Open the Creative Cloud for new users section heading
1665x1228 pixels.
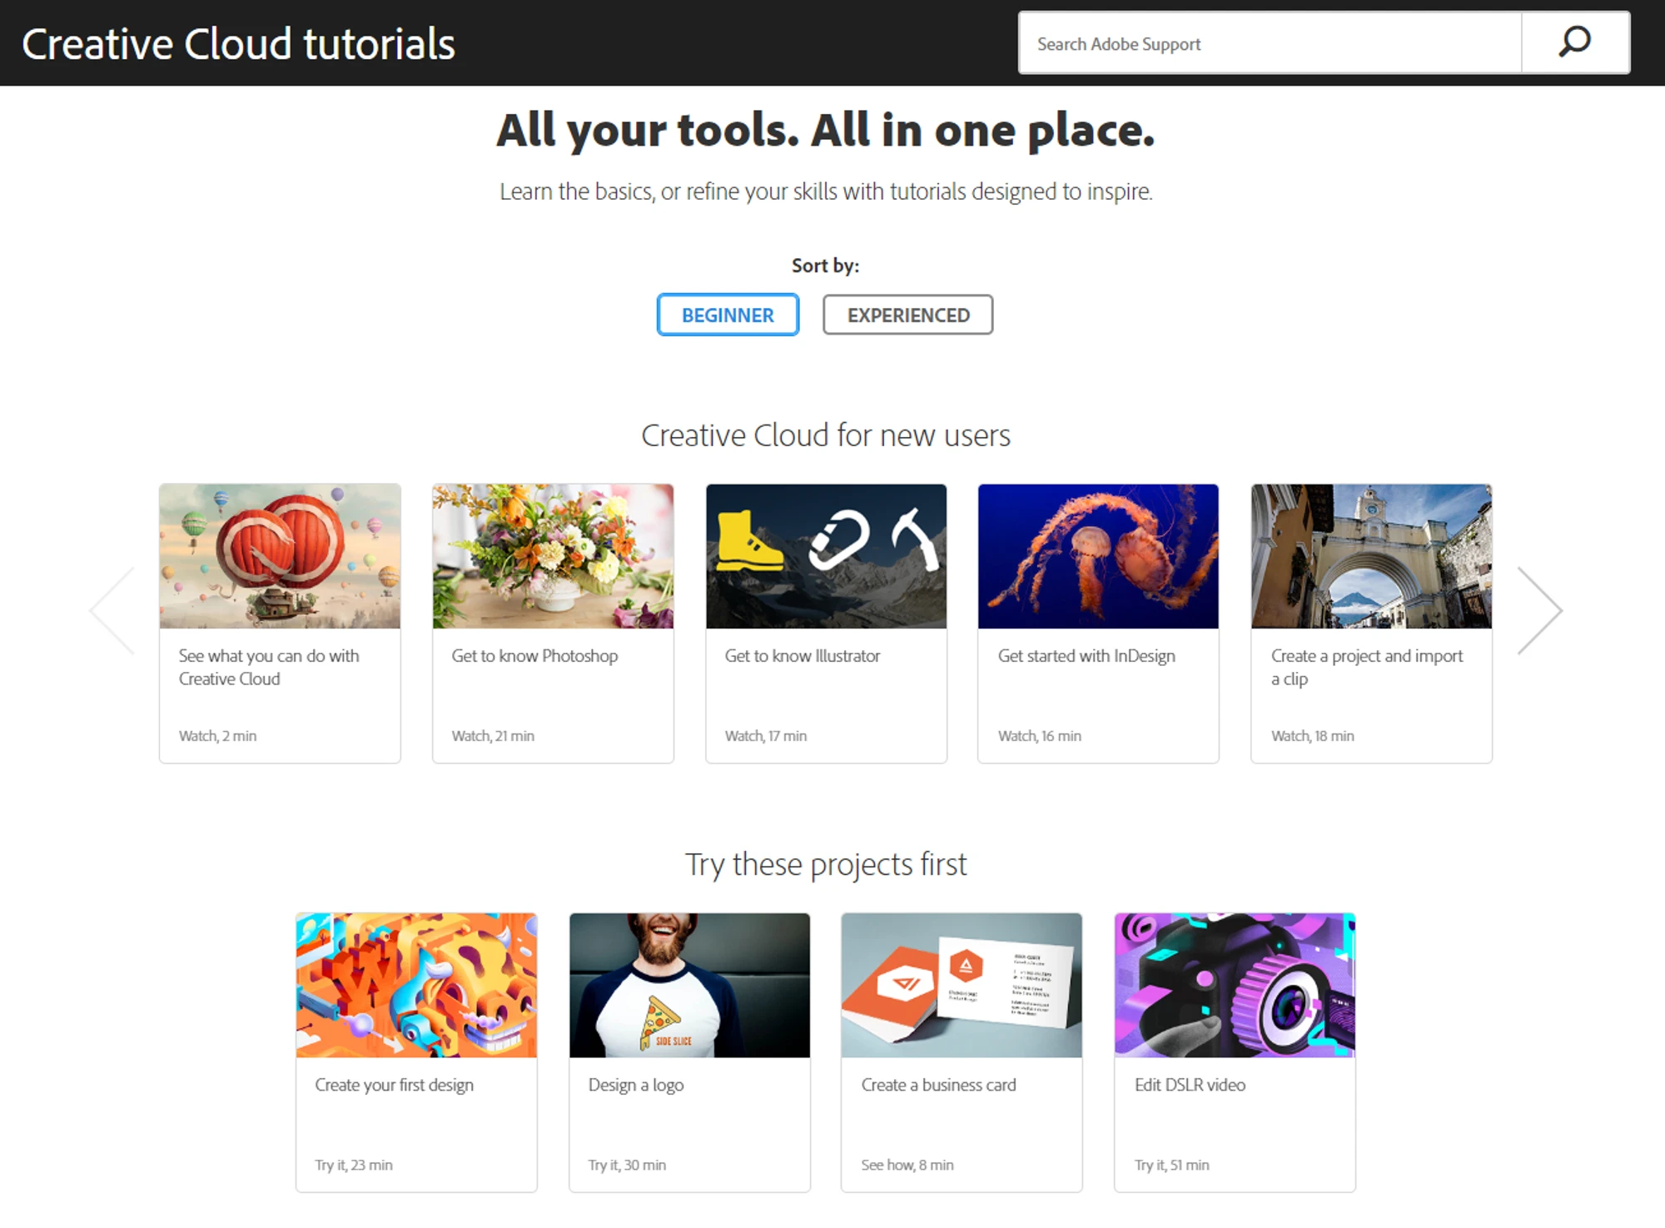tap(826, 435)
